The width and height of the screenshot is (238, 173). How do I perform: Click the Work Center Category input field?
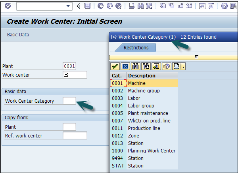69,101
